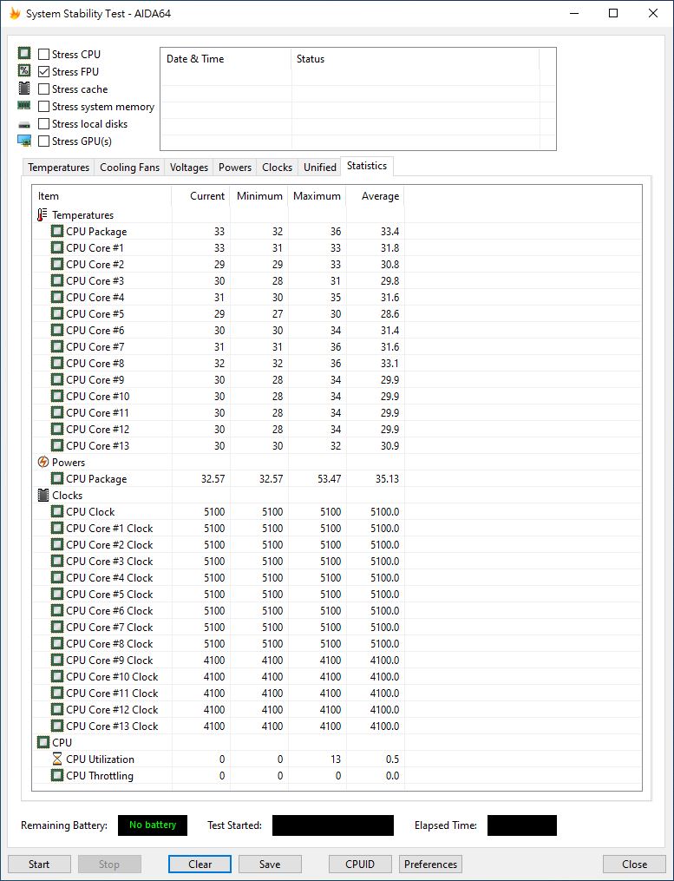Open the CPUID button
Screen dimensions: 674x881
[361, 865]
